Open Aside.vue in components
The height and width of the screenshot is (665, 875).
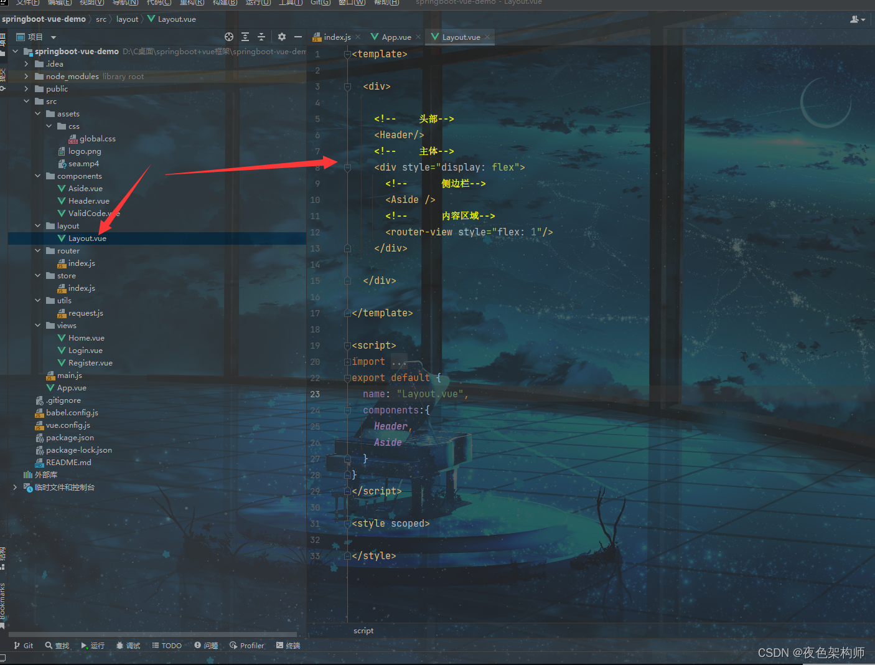(x=80, y=189)
